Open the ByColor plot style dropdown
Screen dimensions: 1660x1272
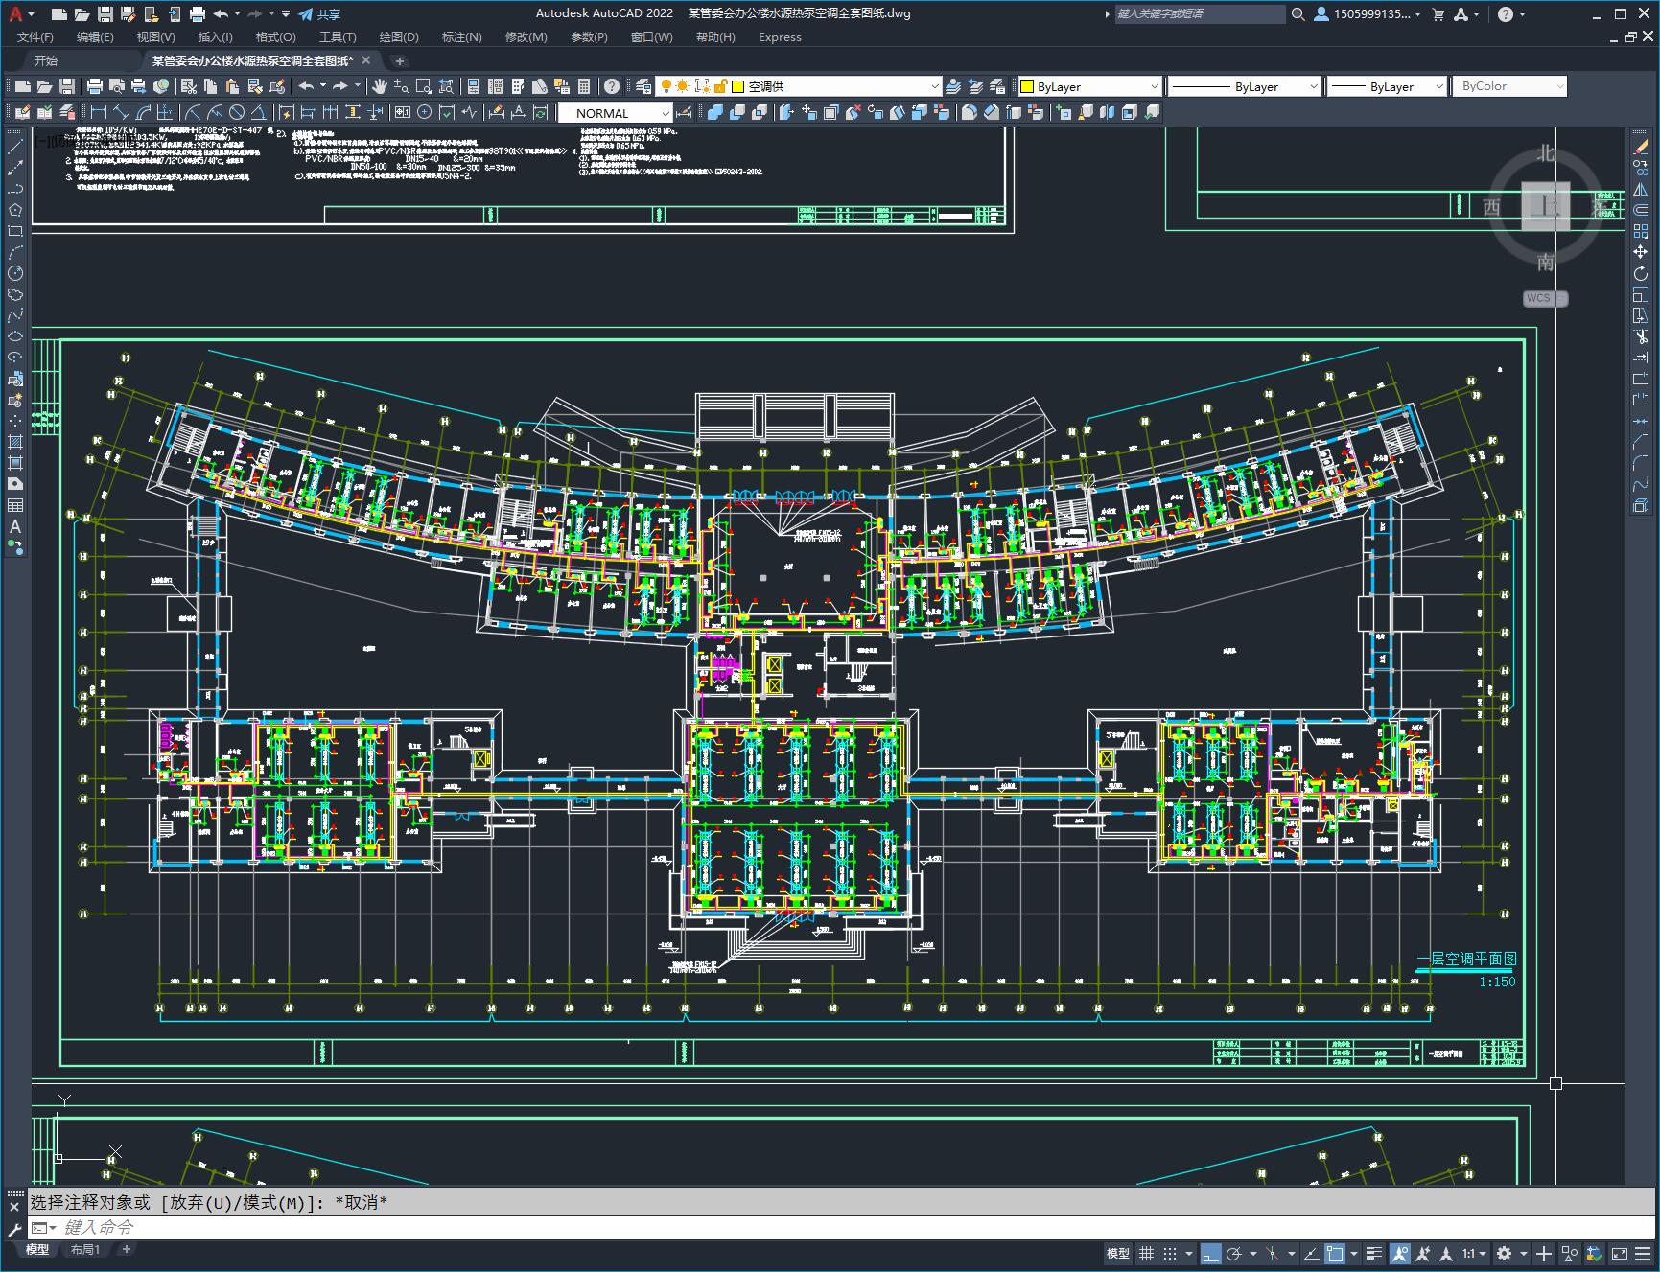tap(1509, 86)
